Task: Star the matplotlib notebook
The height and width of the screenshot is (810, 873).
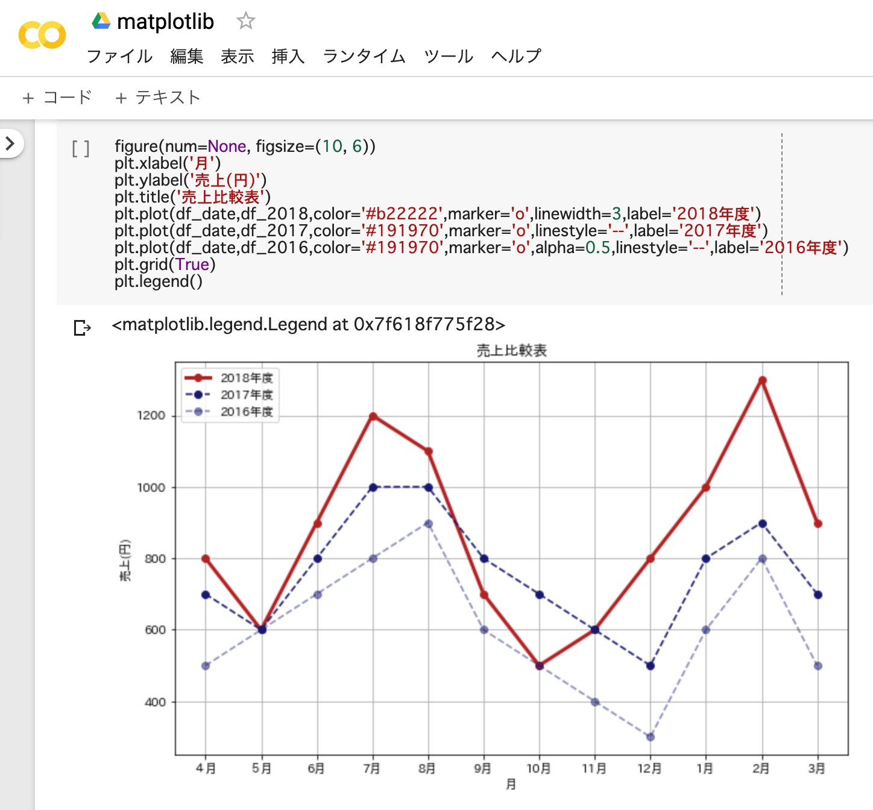Action: click(245, 21)
